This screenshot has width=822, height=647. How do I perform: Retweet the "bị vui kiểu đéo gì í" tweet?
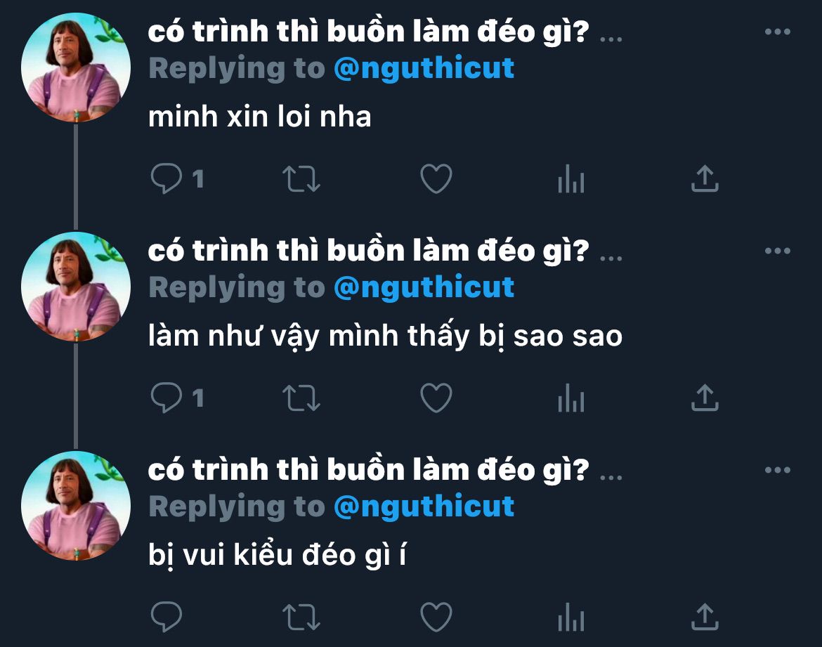click(x=301, y=617)
